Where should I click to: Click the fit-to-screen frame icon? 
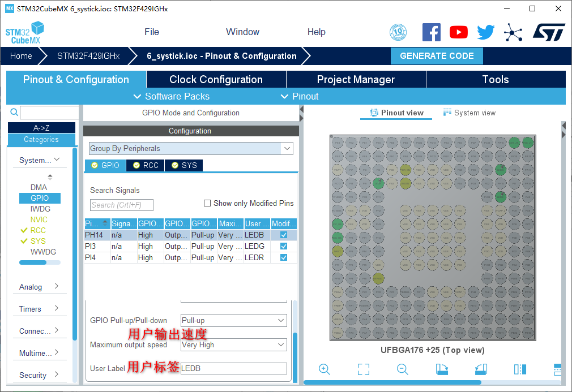364,369
